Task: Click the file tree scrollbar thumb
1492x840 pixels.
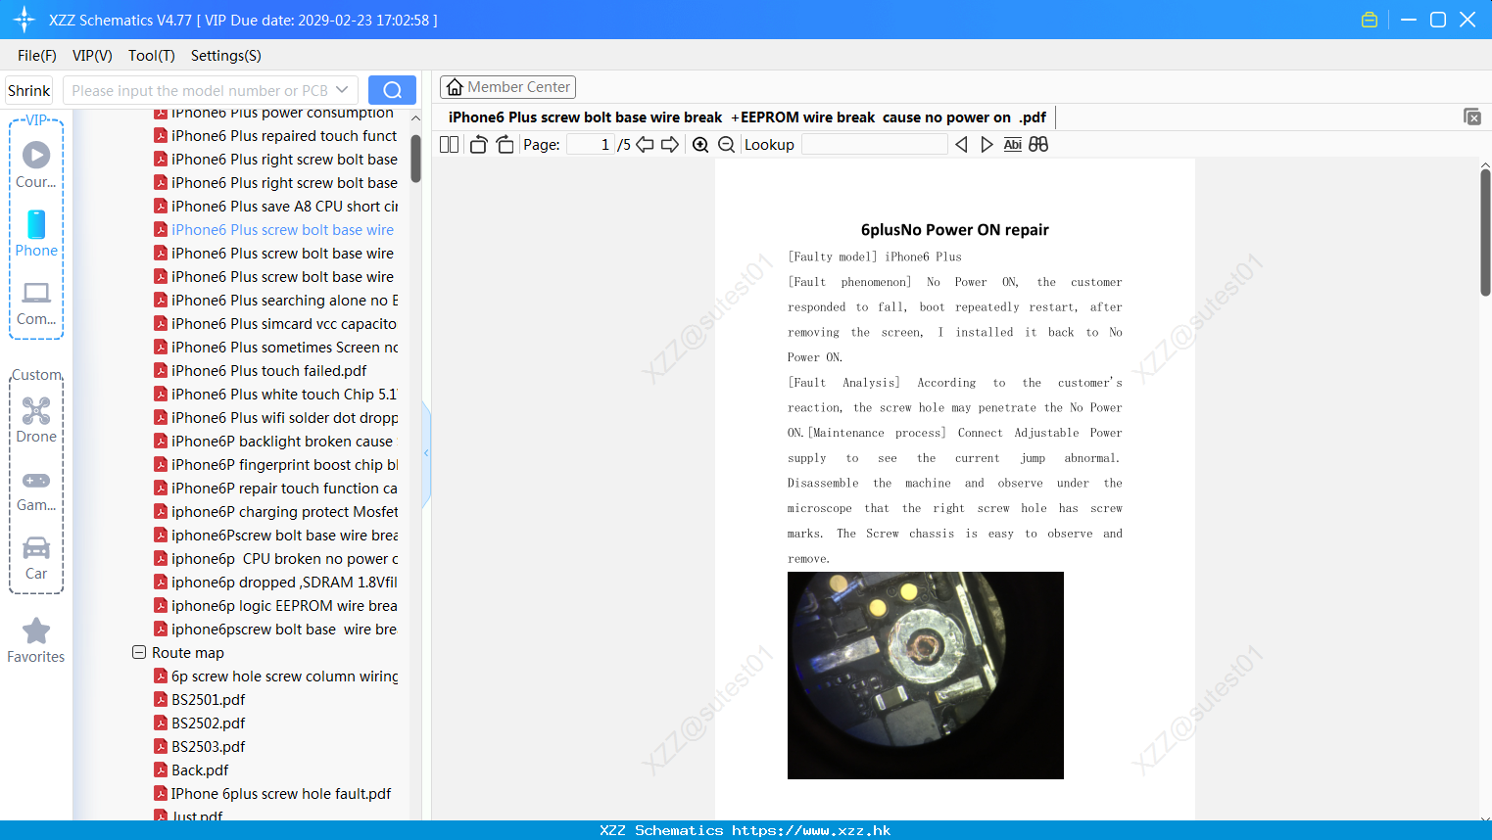Action: point(415,158)
